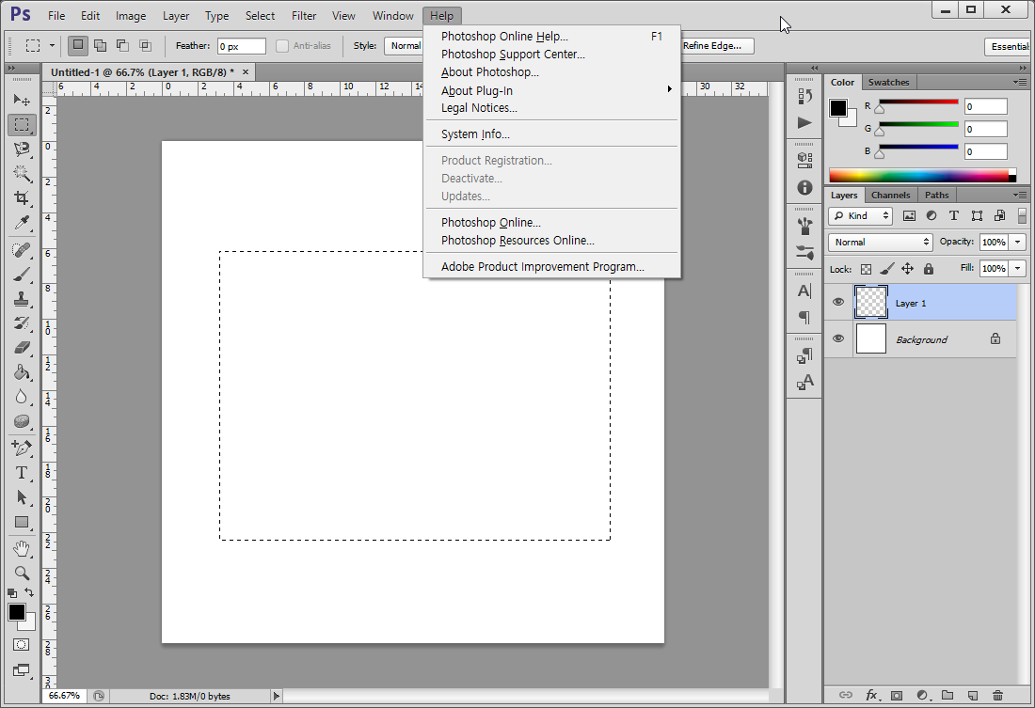Viewport: 1035px width, 708px height.
Task: Select the Paint Bucket tool
Action: 22,372
